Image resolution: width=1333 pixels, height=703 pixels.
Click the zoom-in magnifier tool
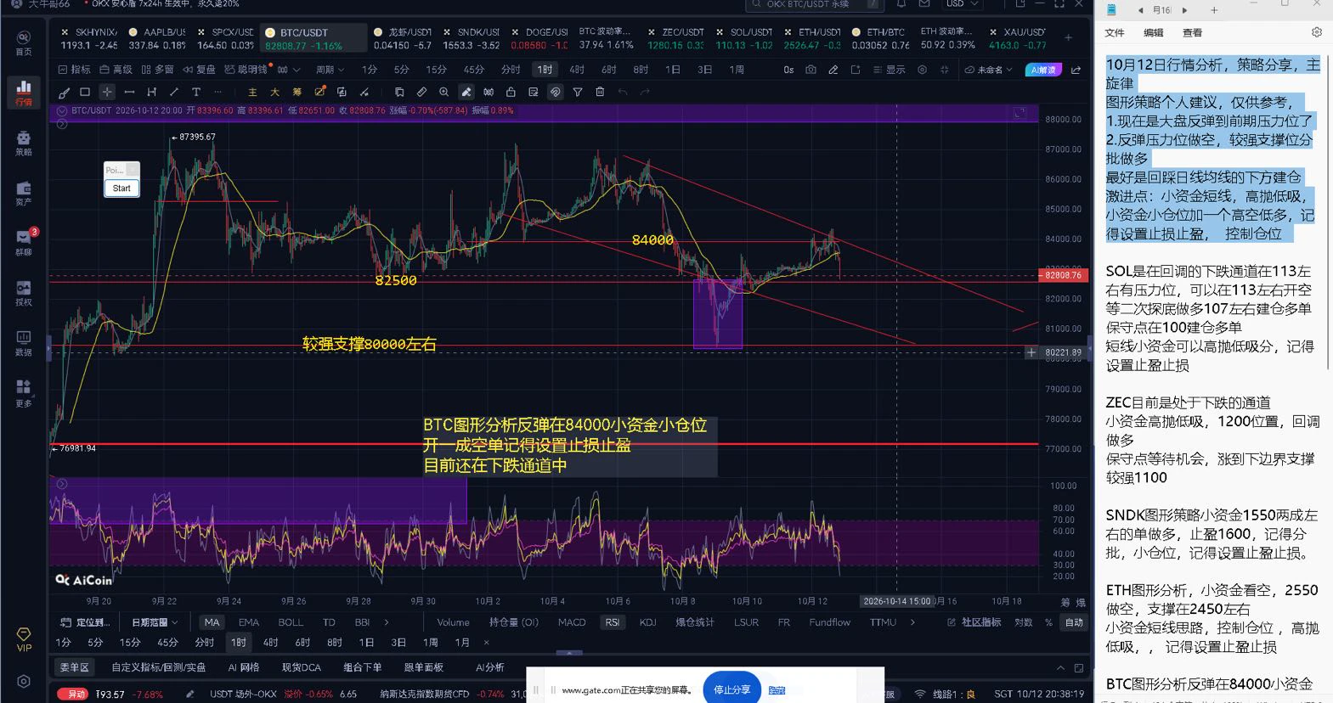[x=443, y=92]
